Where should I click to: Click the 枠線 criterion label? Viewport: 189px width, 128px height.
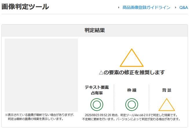tap(132, 90)
